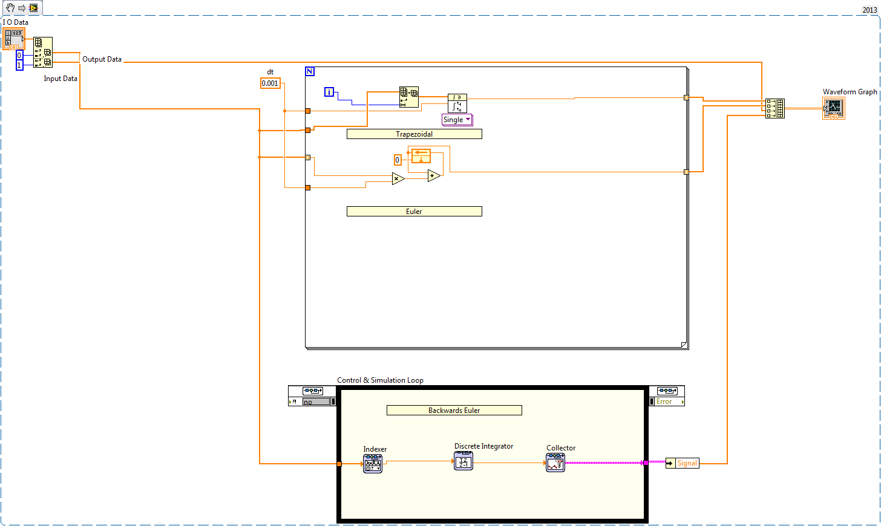Select the I O Data array terminal
This screenshot has height=526, width=881.
14,39
